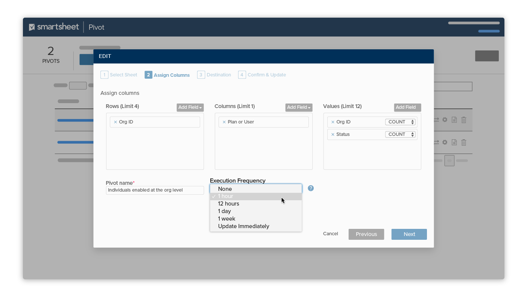
Task: Click the Next button
Action: pyautogui.click(x=409, y=234)
